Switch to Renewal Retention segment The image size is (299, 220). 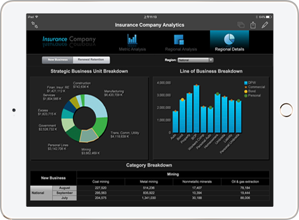[x=91, y=60]
